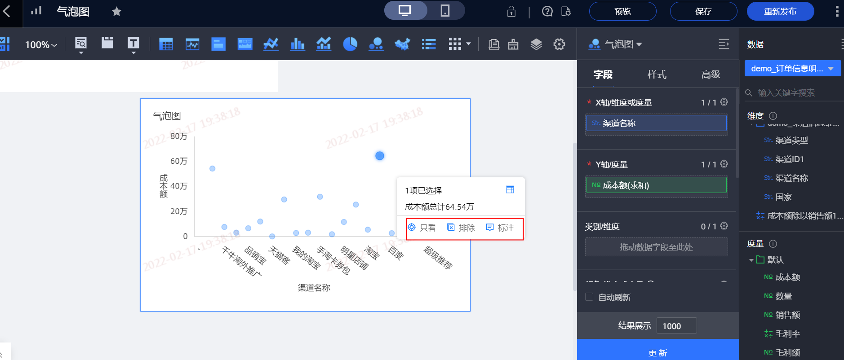Open the help question mark icon
Screen dimensions: 844x360
547,11
